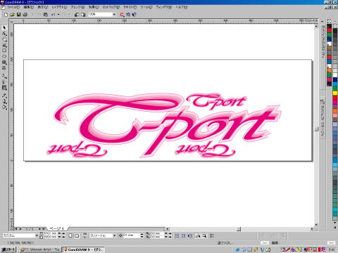Screen dimensions: 338x253
Task: Click the Undo icon
Action: [x=54, y=15]
